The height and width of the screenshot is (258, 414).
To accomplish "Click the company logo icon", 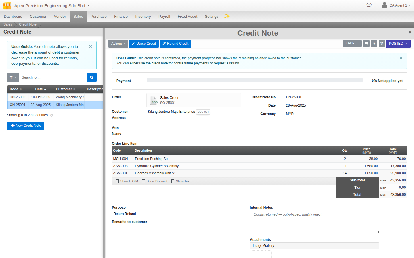I will 7,6.
